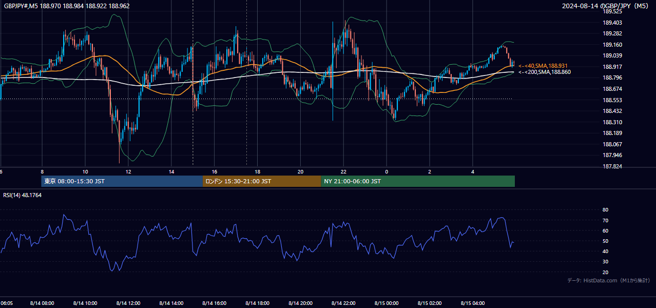This screenshot has height=308, width=656.
Task: Click the 8/14 20:00 time axis label
Action: click(301, 303)
